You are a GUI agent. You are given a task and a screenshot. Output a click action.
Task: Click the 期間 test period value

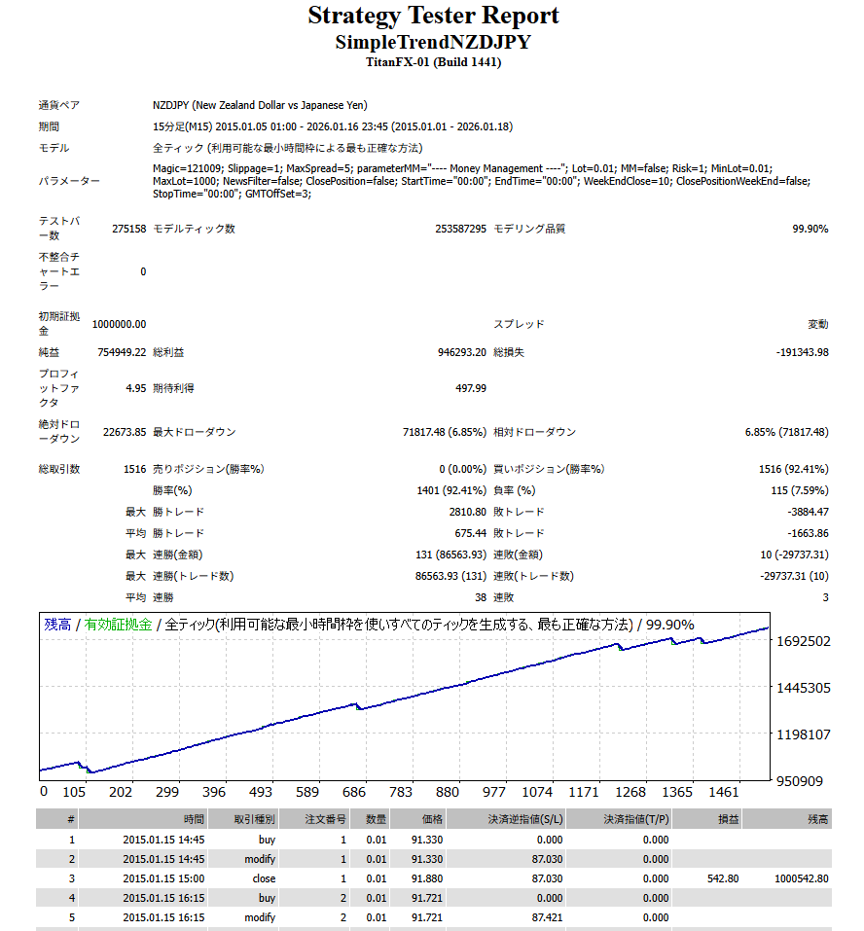[332, 126]
